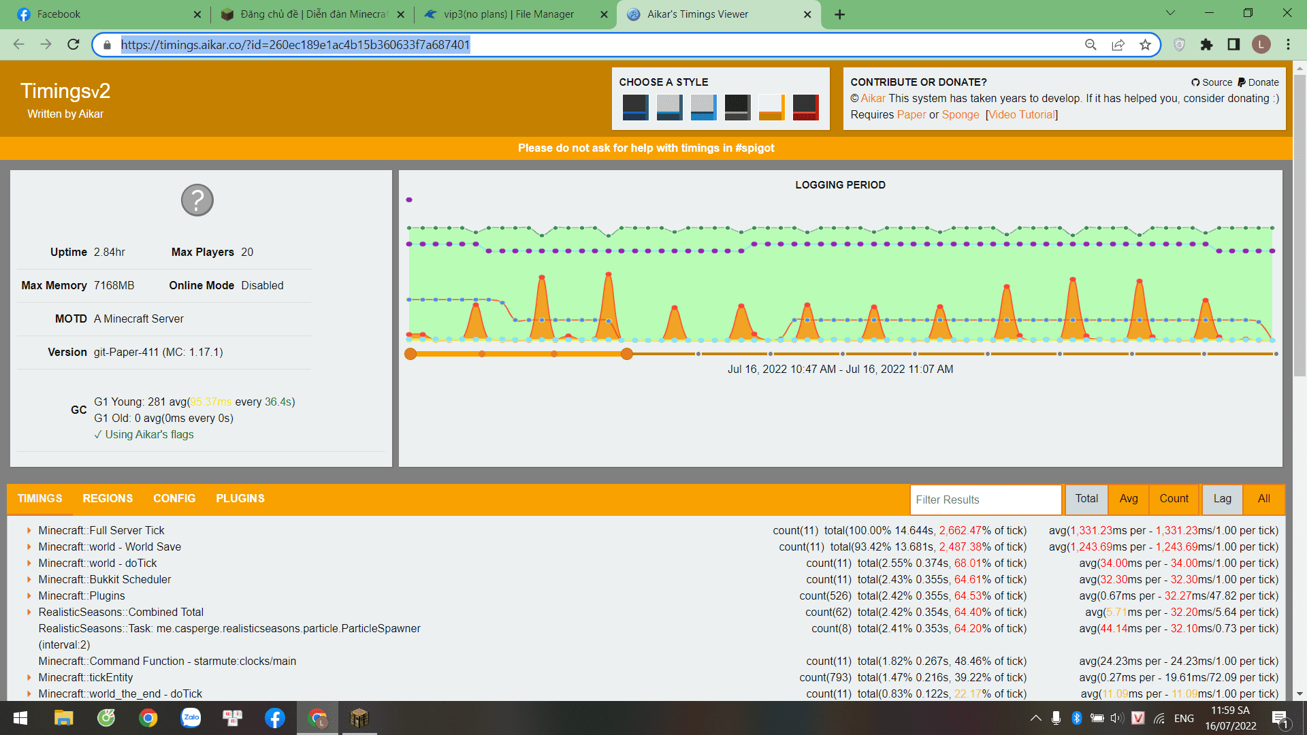Open the zoom magnifier icon in address bar

coord(1091,45)
